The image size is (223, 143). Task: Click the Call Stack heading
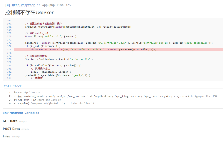tap(13, 86)
